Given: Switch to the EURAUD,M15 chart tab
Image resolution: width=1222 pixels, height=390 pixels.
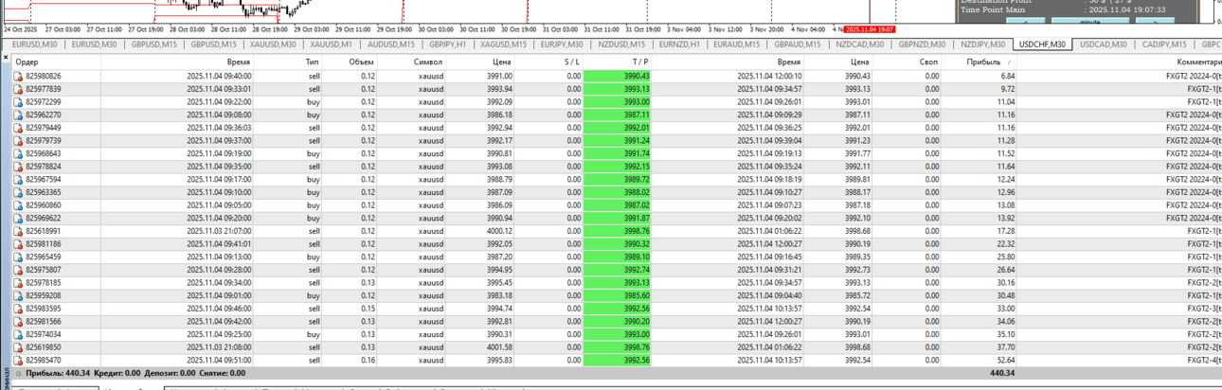Looking at the screenshot, I should point(736,44).
